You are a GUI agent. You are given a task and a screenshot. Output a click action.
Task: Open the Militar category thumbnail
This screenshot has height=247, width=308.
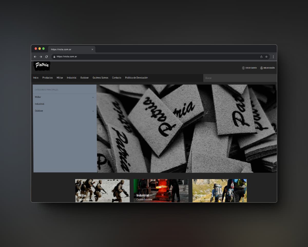(102, 190)
